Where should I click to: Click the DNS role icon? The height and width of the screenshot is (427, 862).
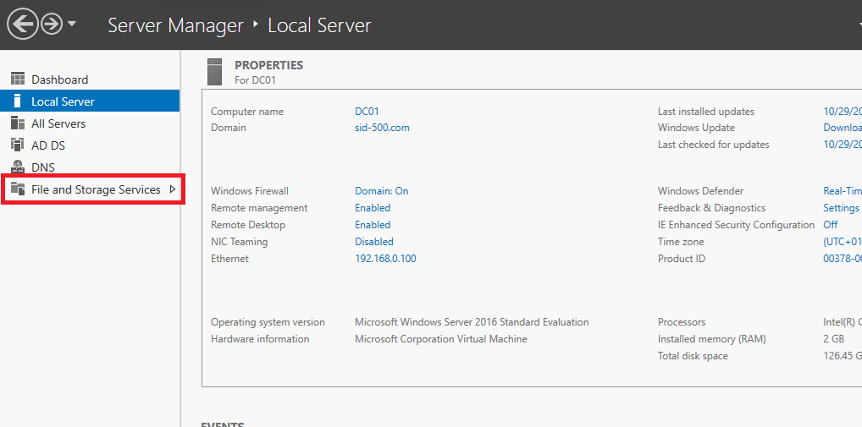[x=18, y=167]
